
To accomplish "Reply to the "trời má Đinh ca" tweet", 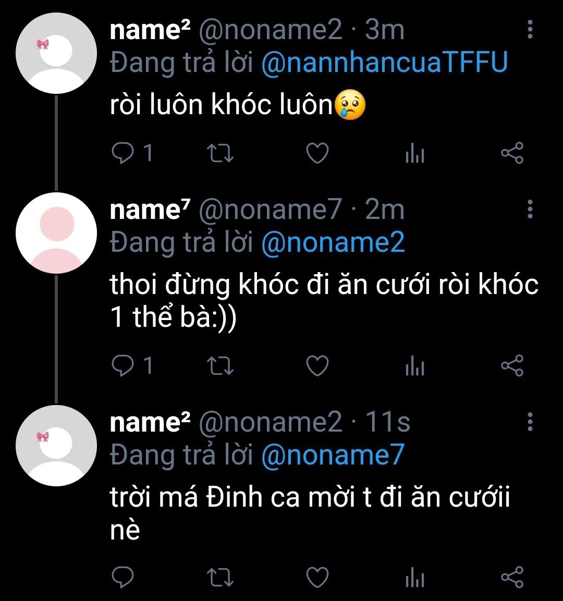I will point(124,577).
